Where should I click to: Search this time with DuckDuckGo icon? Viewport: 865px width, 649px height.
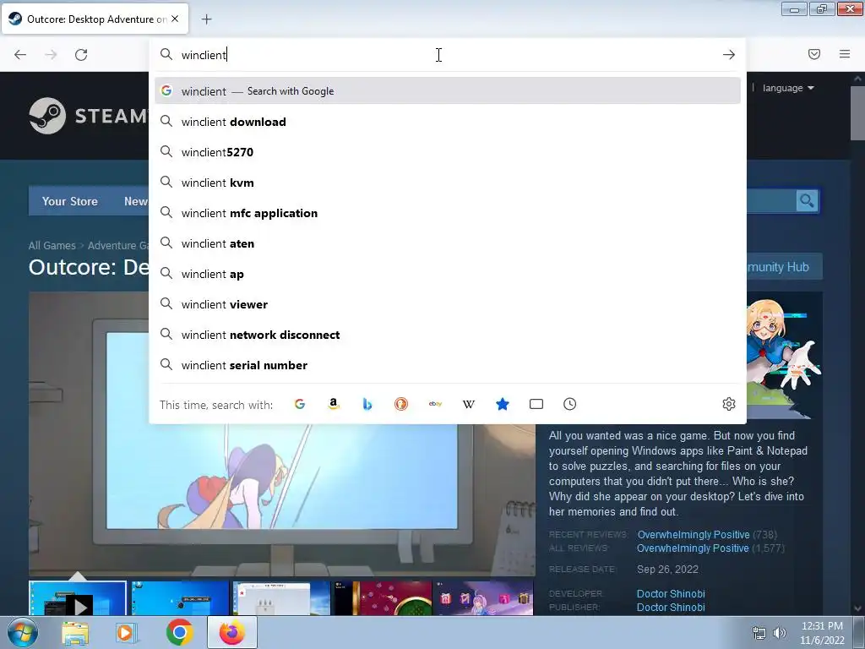[x=401, y=404]
